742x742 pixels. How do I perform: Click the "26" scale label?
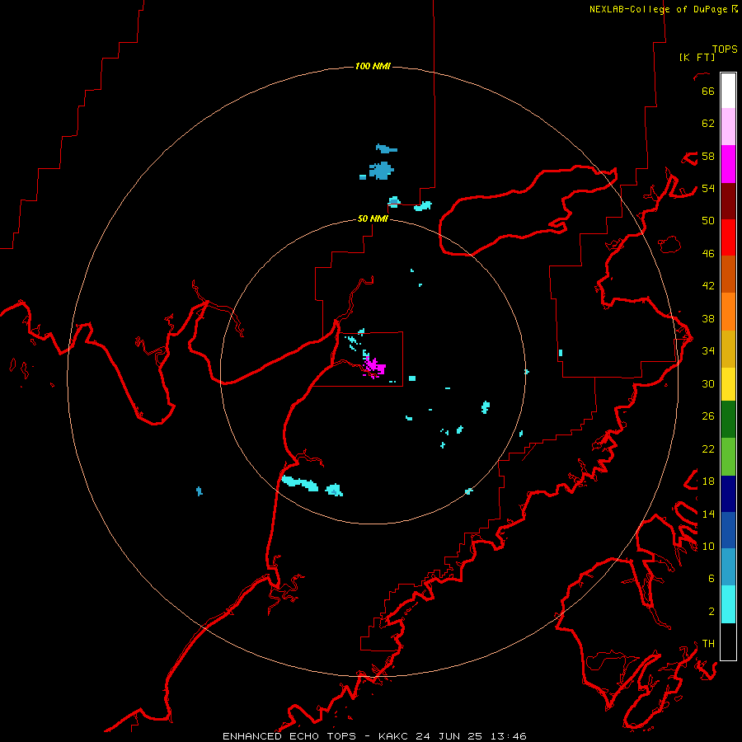pyautogui.click(x=708, y=416)
